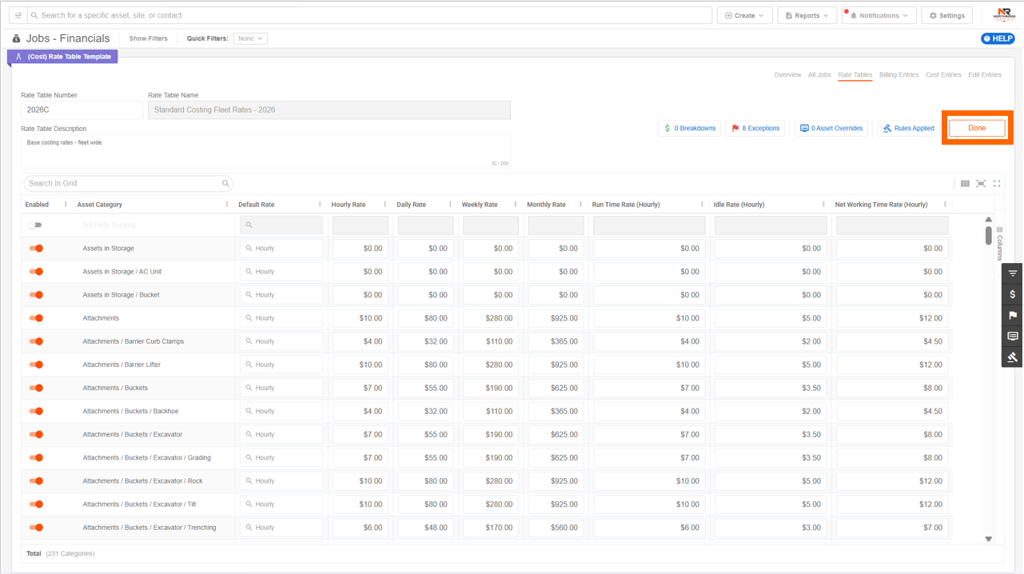This screenshot has height=574, width=1024.
Task: Open Daily Rate column menu dots
Action: coord(450,205)
